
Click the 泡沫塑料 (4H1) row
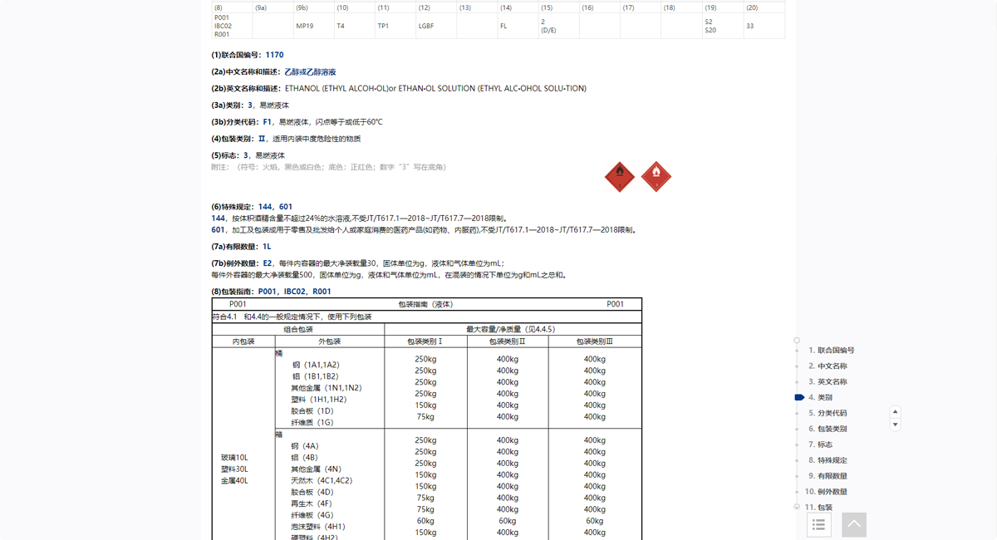(x=318, y=528)
